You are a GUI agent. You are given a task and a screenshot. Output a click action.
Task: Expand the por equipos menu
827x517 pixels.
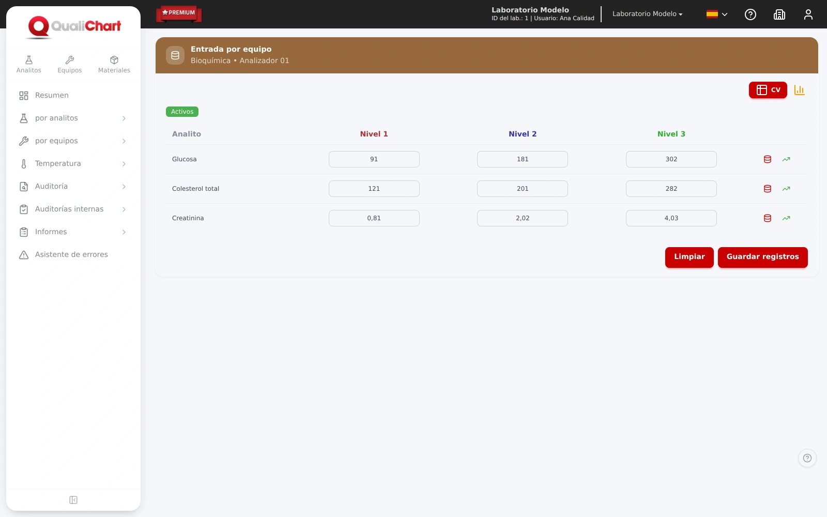(73, 141)
